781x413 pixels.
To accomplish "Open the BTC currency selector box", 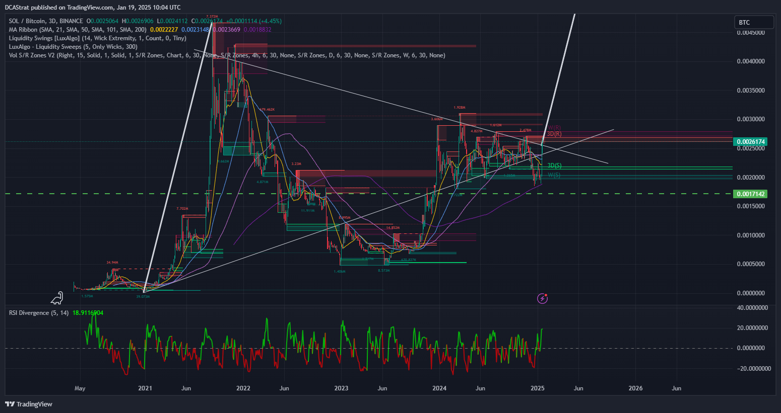I will (x=754, y=22).
